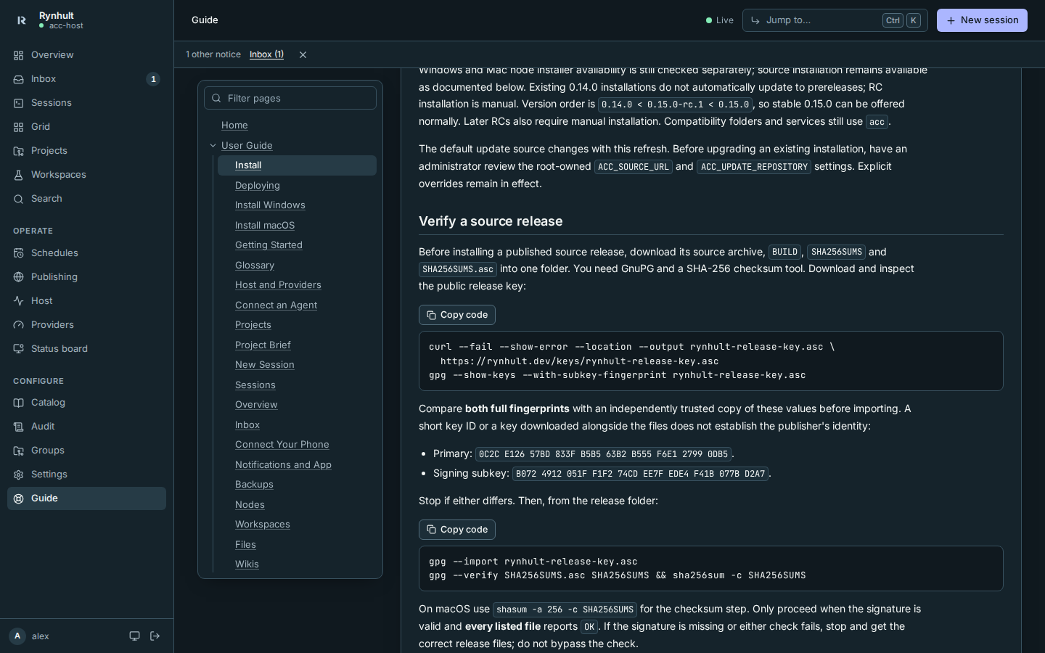This screenshot has width=1045, height=653.
Task: Click the Live status indicator
Action: click(x=720, y=20)
